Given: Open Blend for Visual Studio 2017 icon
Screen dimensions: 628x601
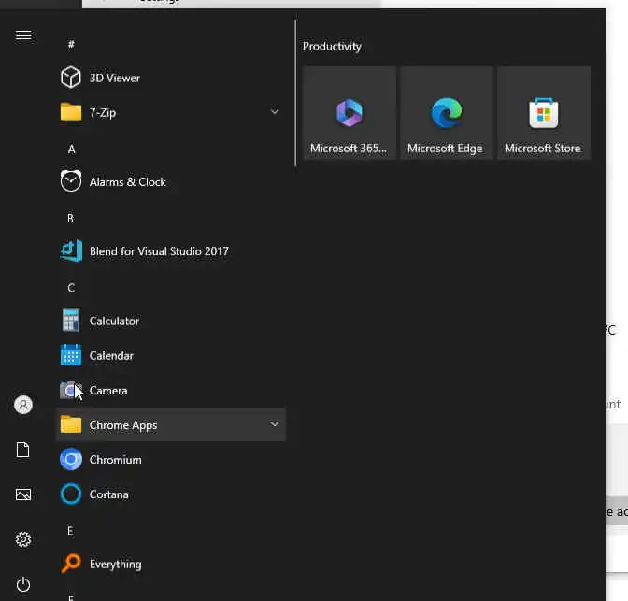Looking at the screenshot, I should (x=71, y=250).
